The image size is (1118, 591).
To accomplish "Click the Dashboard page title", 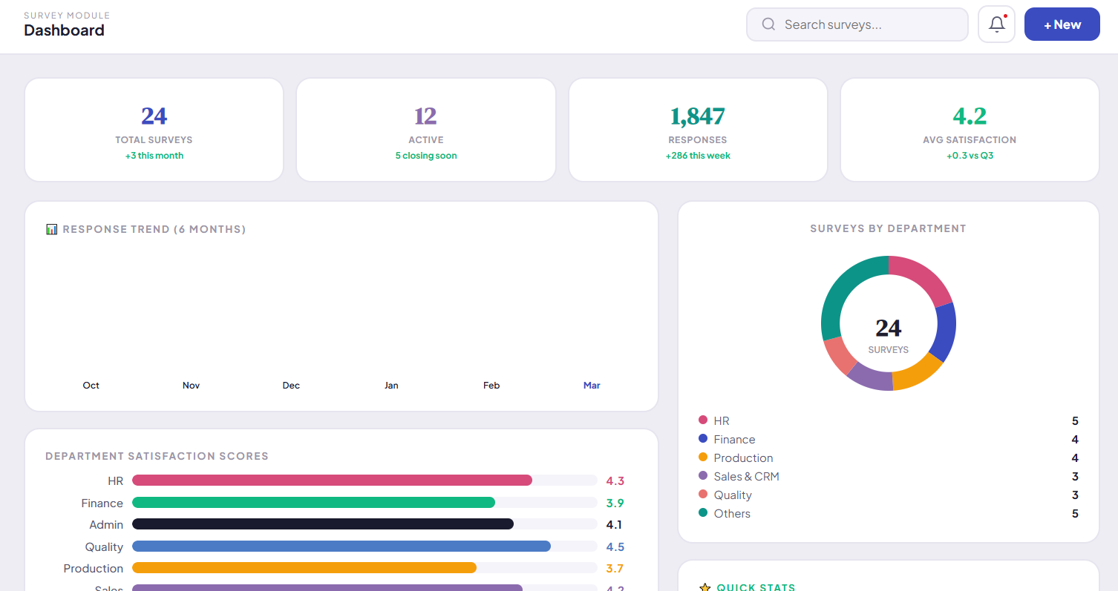I will [64, 30].
